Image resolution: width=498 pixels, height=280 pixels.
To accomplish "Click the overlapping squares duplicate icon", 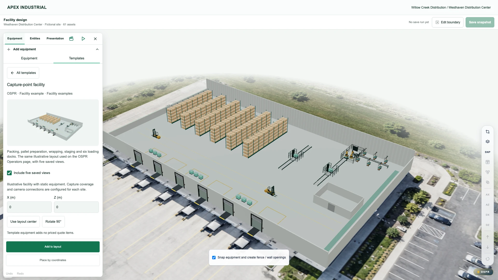I will click(x=488, y=182).
